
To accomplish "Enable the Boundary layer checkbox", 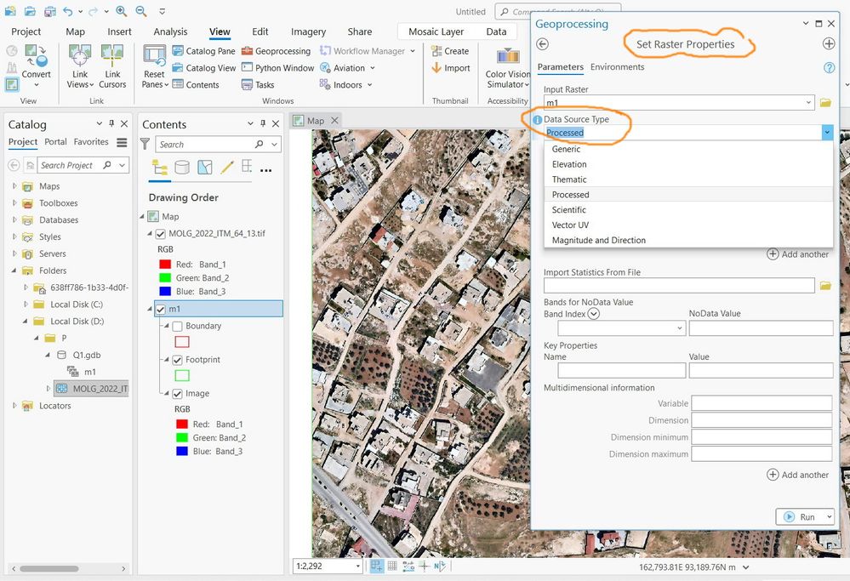I will click(177, 327).
